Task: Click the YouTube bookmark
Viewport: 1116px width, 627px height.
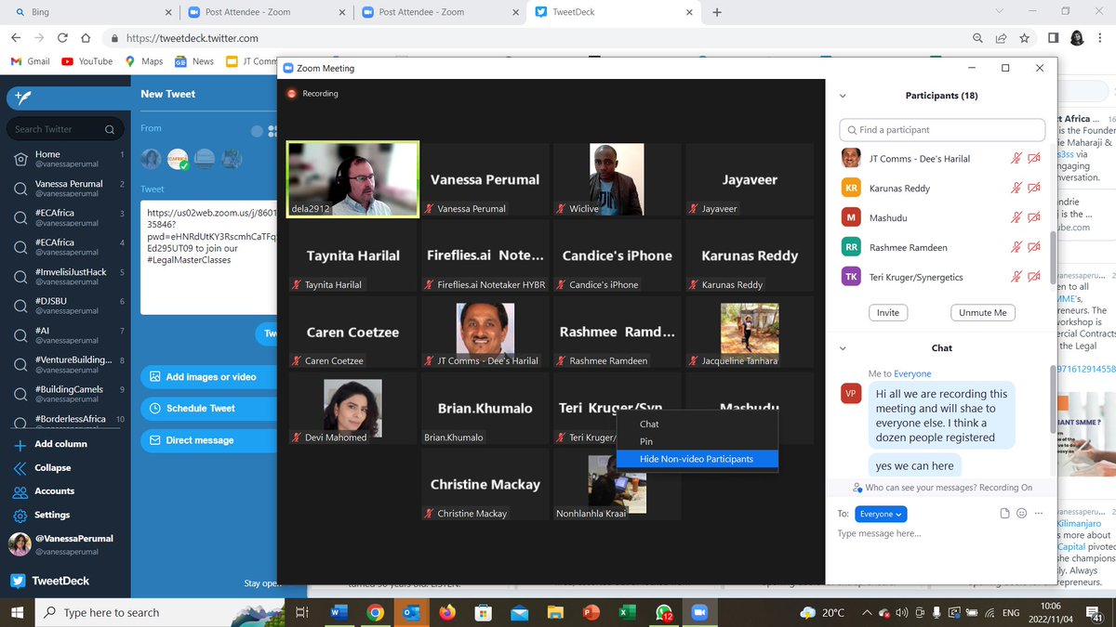Action: pos(87,61)
